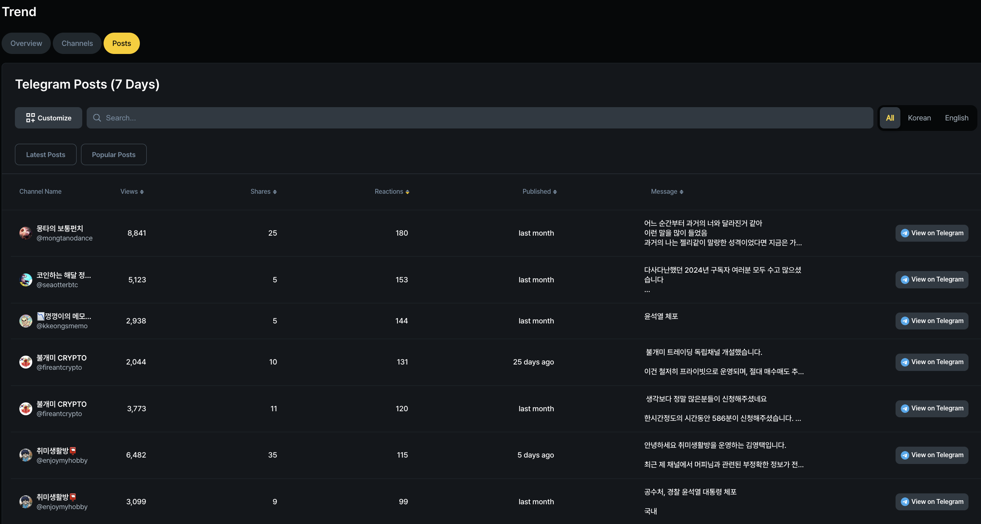Image resolution: width=981 pixels, height=524 pixels.
Task: Click the kkeongsmemo channel avatar icon
Action: pos(25,321)
